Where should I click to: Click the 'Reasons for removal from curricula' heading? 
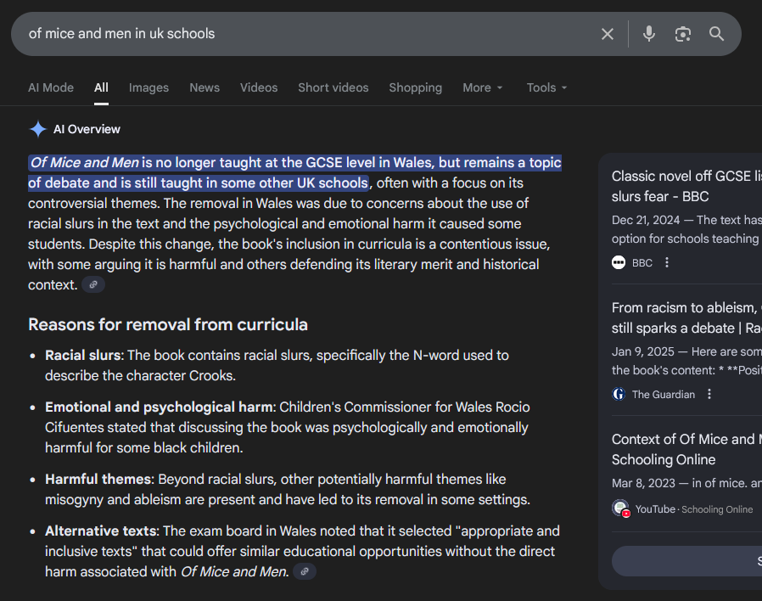[168, 324]
